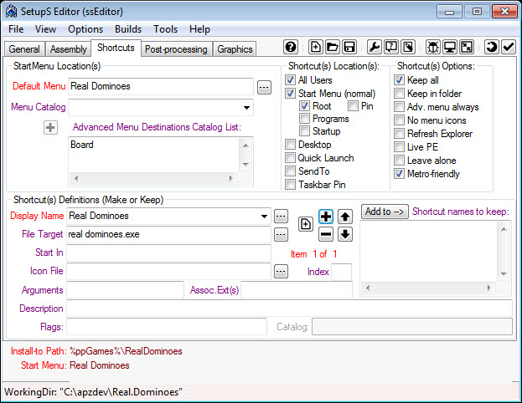Click the Add to --> button

point(385,212)
